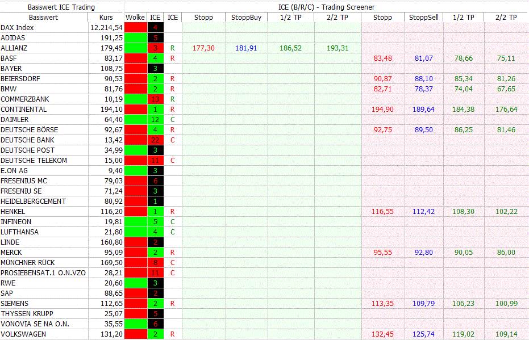529x340 pixels.
Task: Select the "Kurs" column header
Action: click(x=106, y=18)
